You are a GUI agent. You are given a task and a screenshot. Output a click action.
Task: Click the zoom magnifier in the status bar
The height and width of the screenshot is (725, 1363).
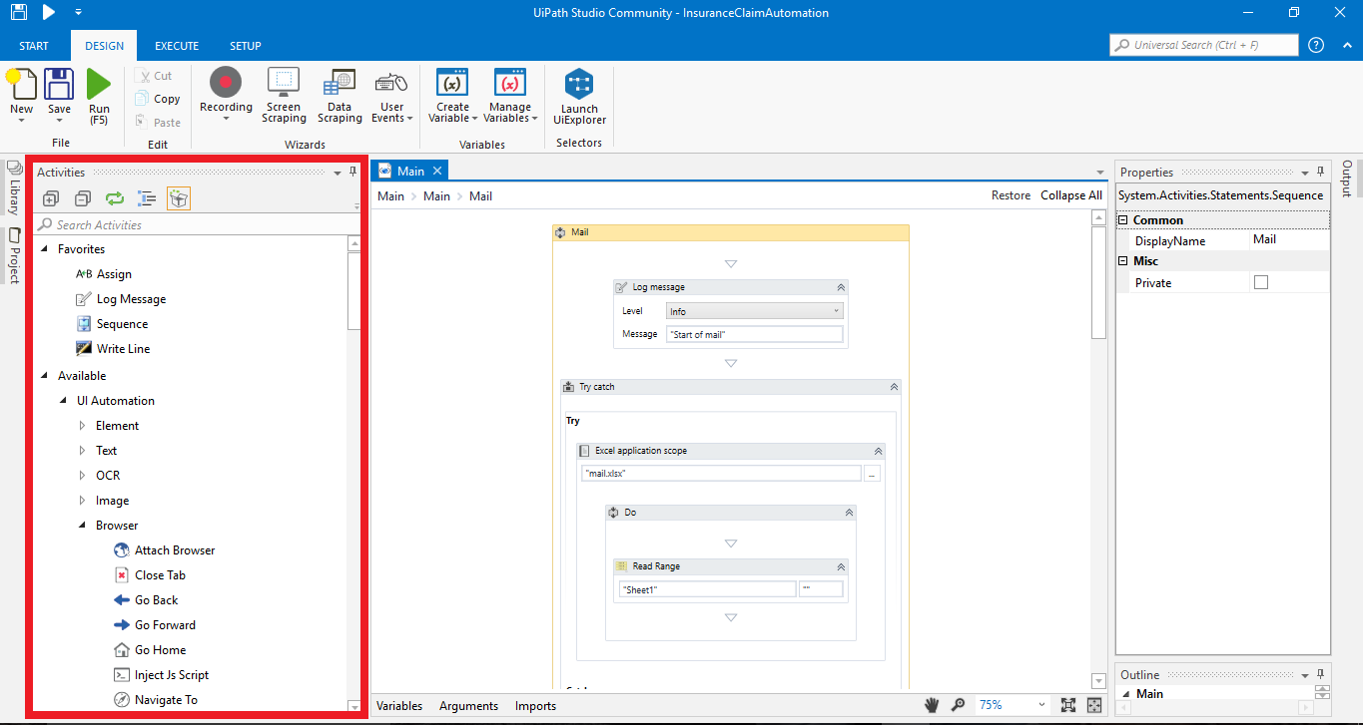click(958, 705)
